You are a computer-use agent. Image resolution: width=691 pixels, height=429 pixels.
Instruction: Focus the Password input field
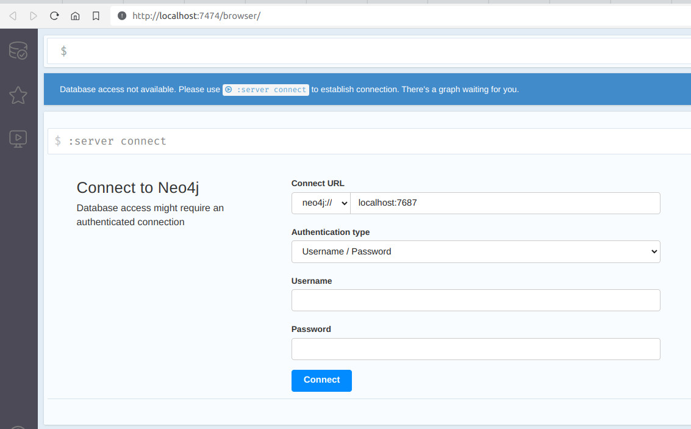point(476,349)
